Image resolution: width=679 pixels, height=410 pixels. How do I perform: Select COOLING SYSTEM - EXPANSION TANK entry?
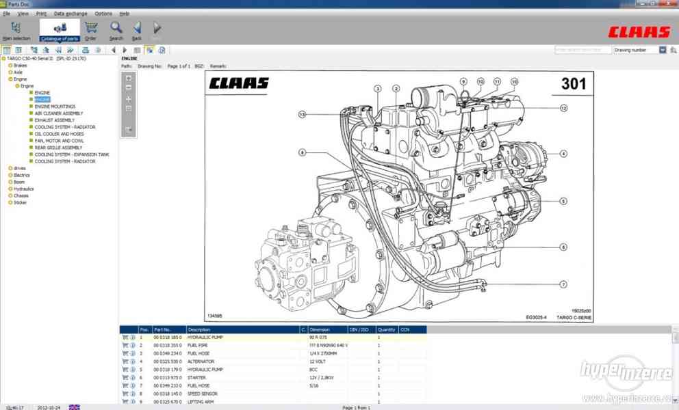point(72,155)
